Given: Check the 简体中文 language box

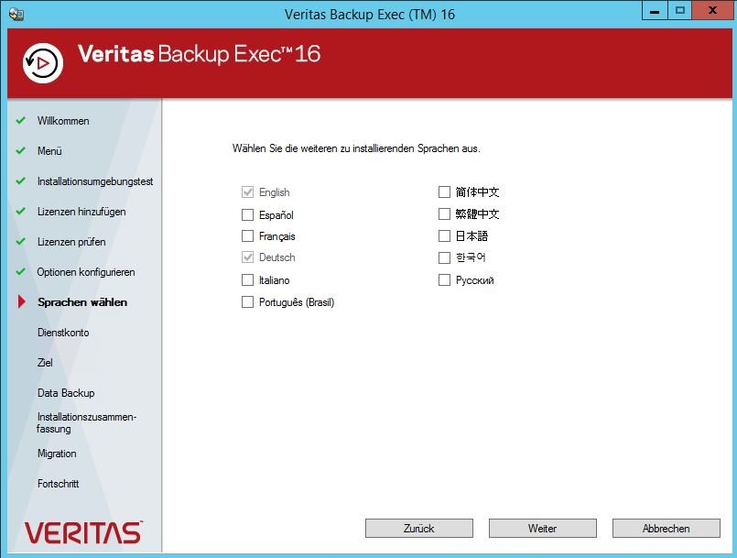Looking at the screenshot, I should coord(444,192).
